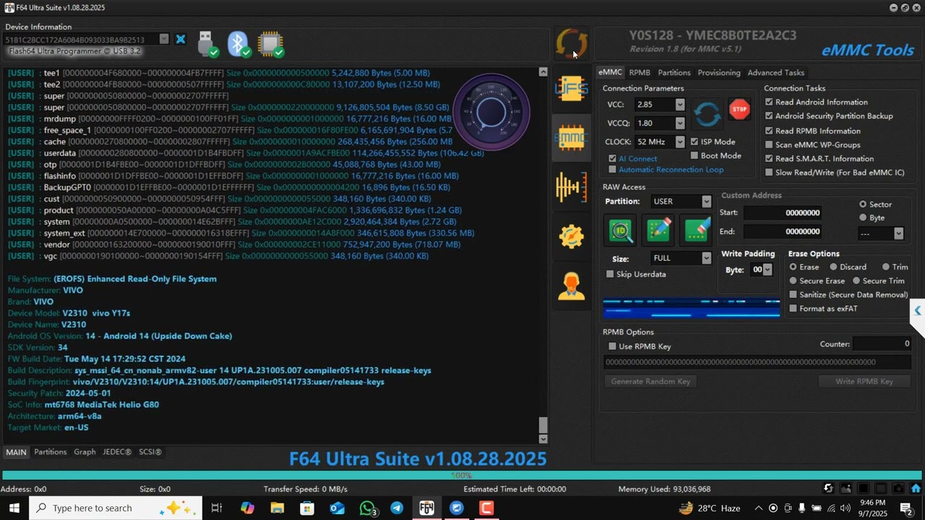
Task: Click the write pencil icon
Action: point(658,230)
